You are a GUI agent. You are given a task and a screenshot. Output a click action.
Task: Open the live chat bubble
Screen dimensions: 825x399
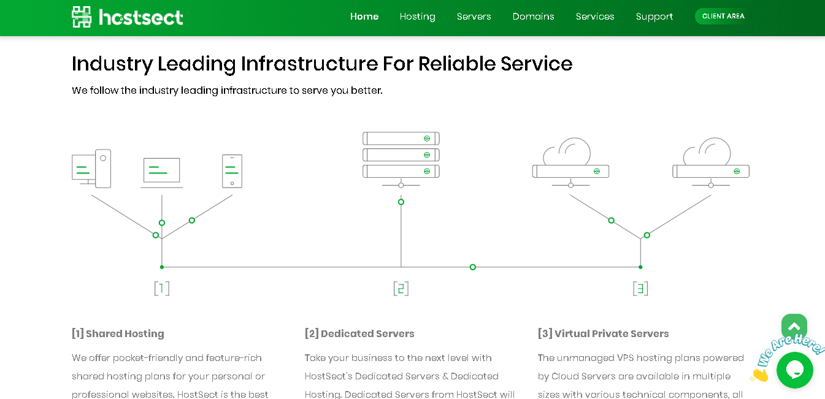[x=794, y=370]
